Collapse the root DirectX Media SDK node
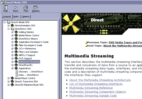This screenshot has width=142, height=99. click(x=5, y=22)
